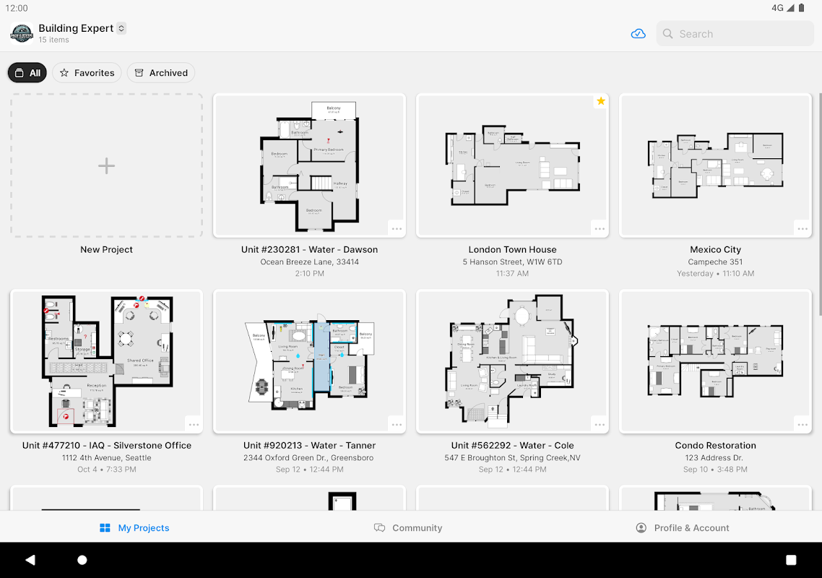The height and width of the screenshot is (578, 822).
Task: Tap the Android home circle button
Action: click(x=82, y=560)
